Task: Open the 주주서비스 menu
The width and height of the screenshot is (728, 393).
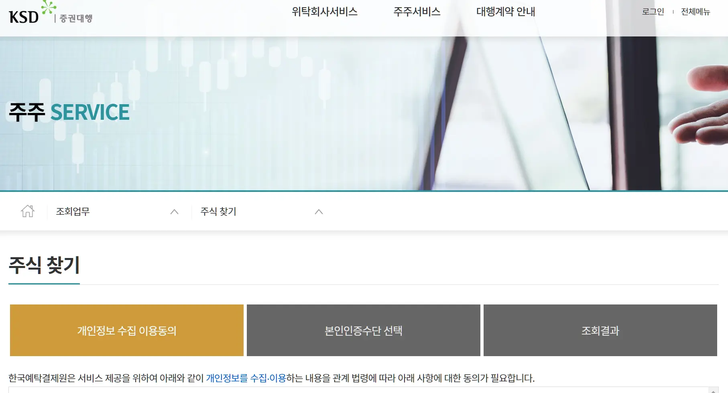Action: [x=417, y=12]
